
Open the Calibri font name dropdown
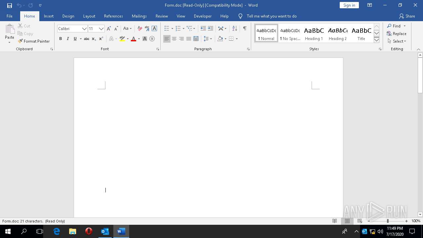pyautogui.click(x=84, y=29)
